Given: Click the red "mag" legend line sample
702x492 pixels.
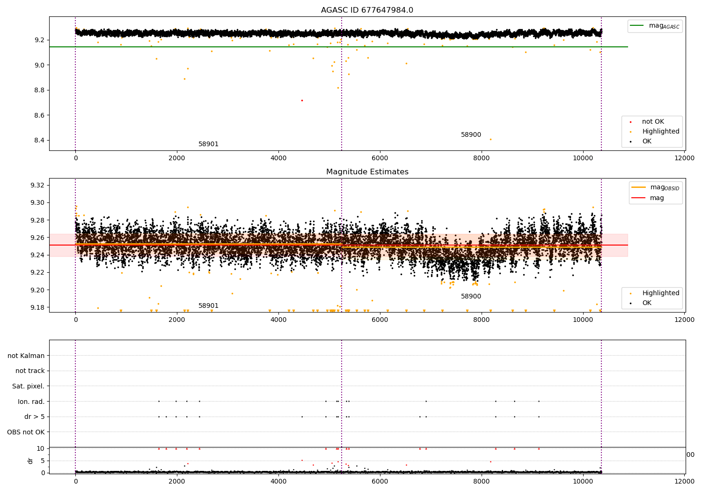Looking at the screenshot, I should (638, 198).
